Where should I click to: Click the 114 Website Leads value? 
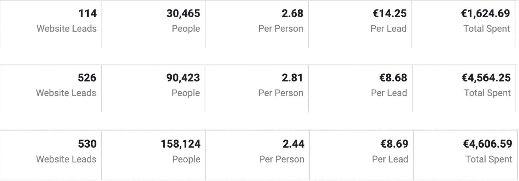(88, 13)
